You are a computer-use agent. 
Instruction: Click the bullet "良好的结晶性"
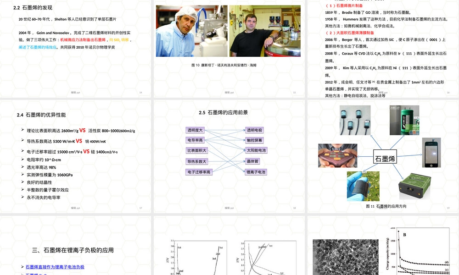point(39,182)
